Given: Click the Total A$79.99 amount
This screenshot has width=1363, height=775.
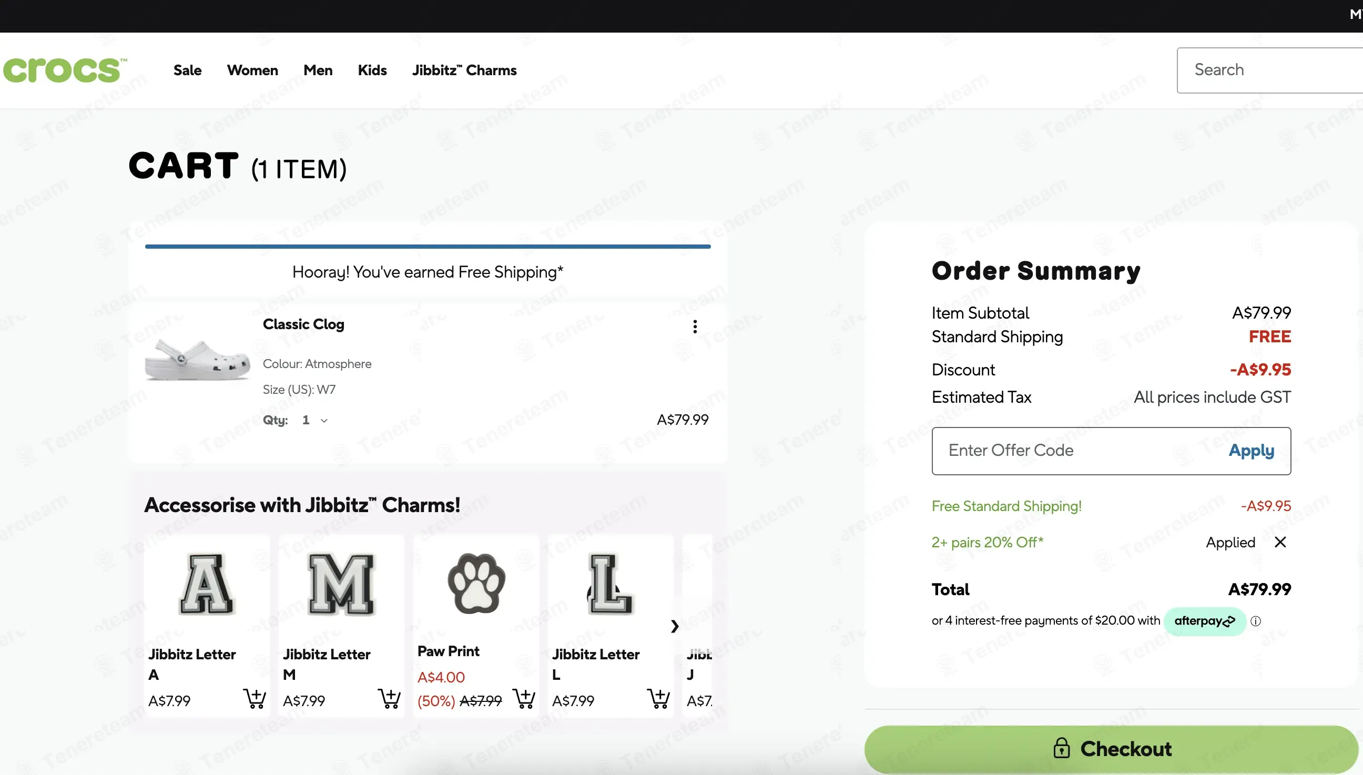Looking at the screenshot, I should coord(1259,589).
